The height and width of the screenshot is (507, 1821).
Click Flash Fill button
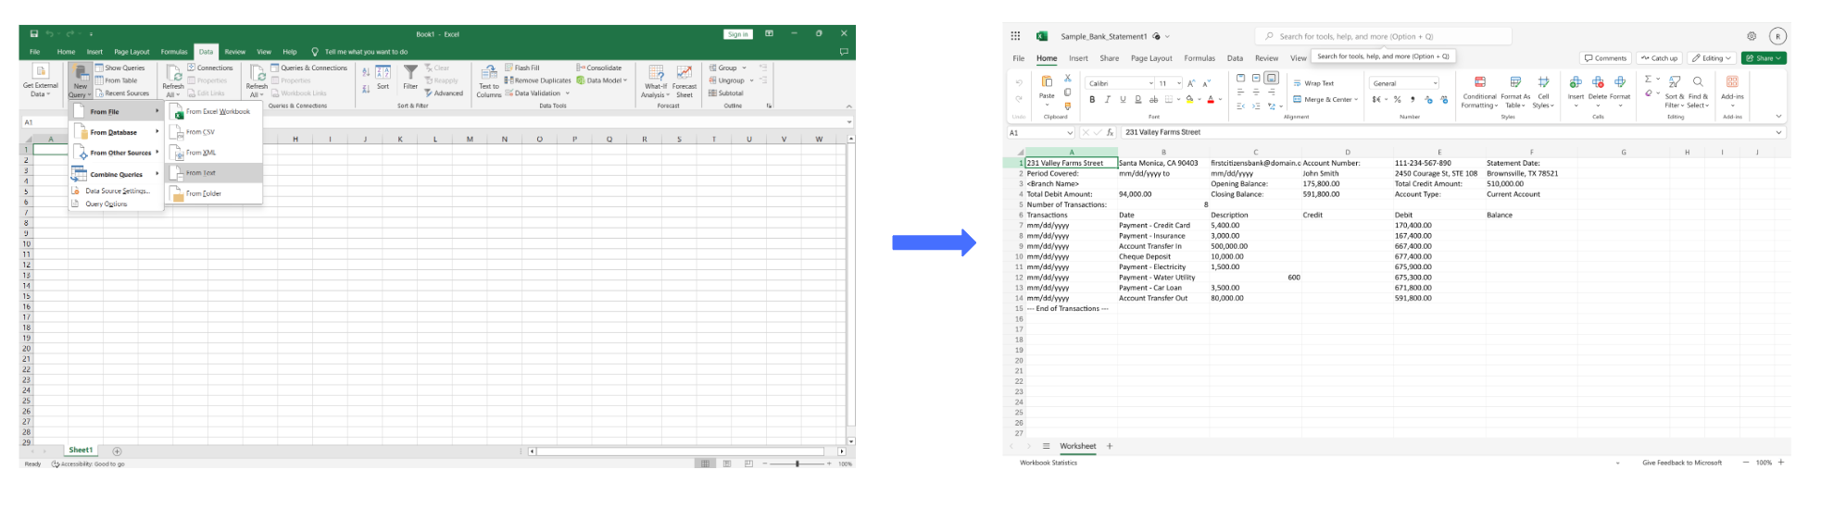coord(522,68)
